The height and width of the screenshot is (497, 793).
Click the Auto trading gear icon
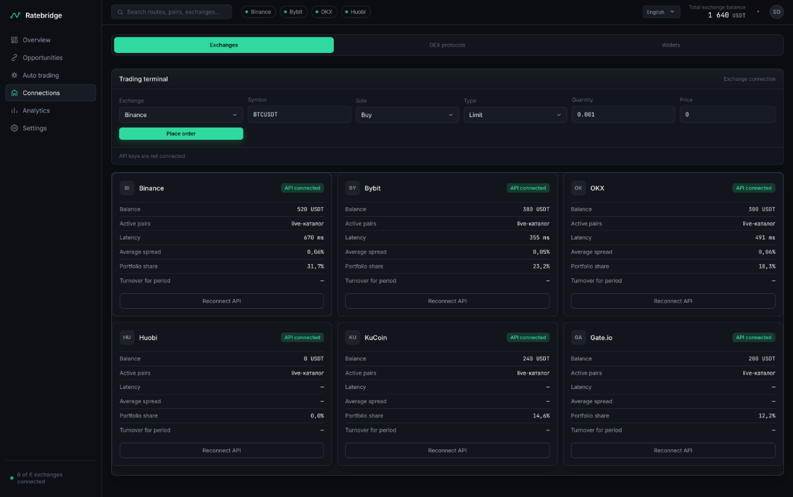pyautogui.click(x=14, y=75)
